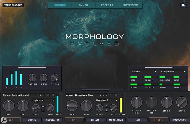Image resolution: width=190 pixels, height=124 pixels.
Task: Select next sound for Distant Arp Blips
Action: pyautogui.click(x=106, y=95)
